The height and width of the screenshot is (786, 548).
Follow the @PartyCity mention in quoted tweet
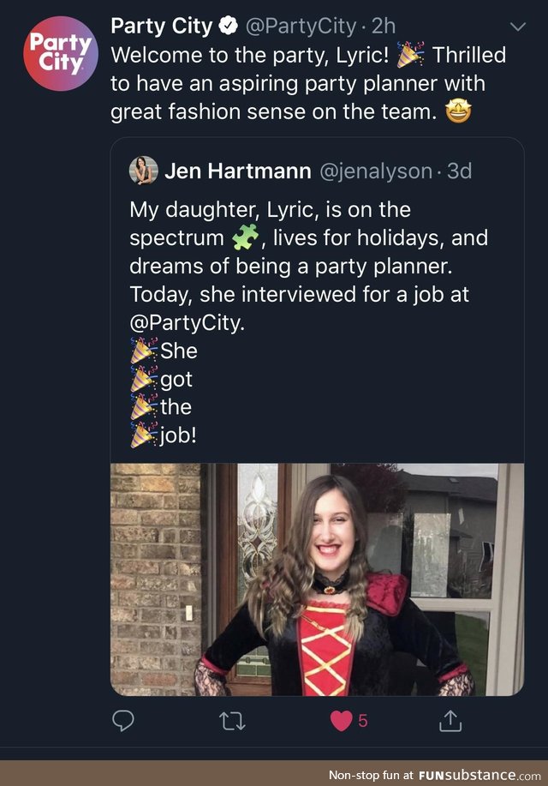coord(187,323)
